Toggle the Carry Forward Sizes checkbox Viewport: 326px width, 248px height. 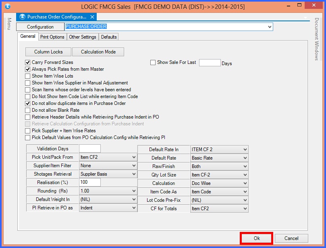28,63
